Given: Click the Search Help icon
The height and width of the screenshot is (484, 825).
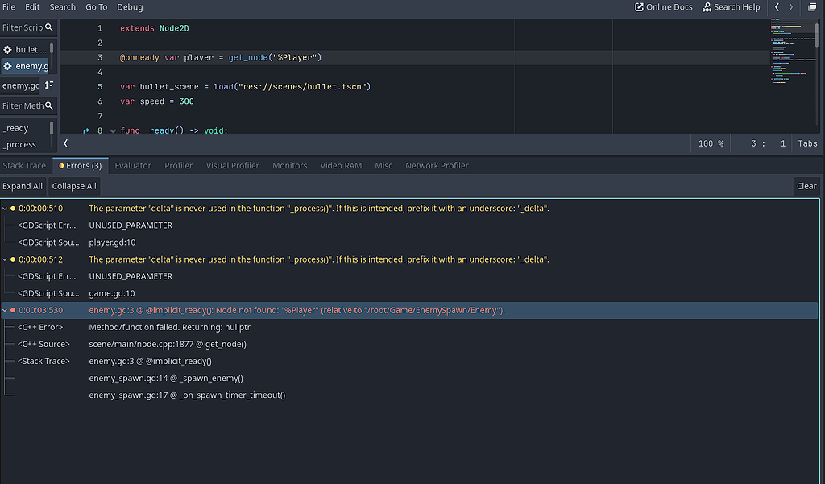Looking at the screenshot, I should tap(707, 6).
